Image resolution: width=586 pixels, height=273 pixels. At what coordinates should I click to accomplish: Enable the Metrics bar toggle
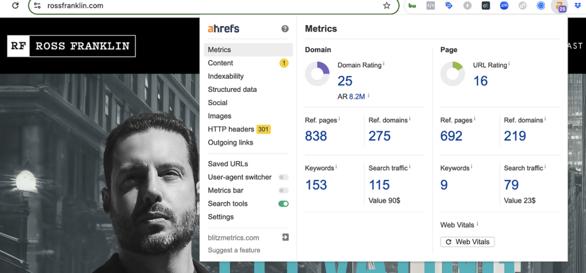(284, 191)
